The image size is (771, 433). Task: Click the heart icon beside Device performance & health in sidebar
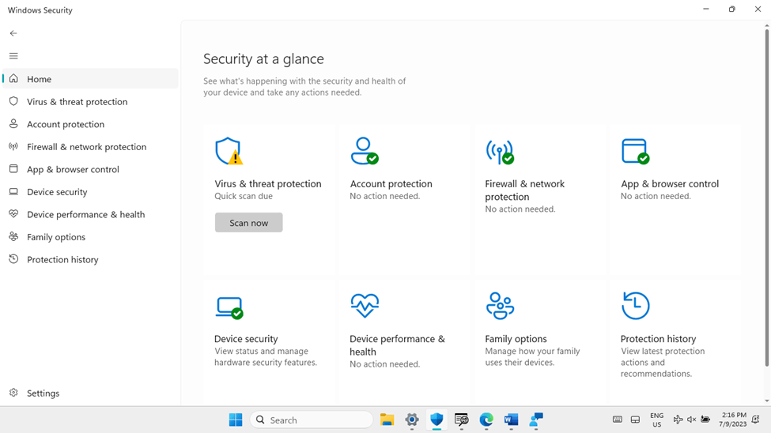coord(13,214)
